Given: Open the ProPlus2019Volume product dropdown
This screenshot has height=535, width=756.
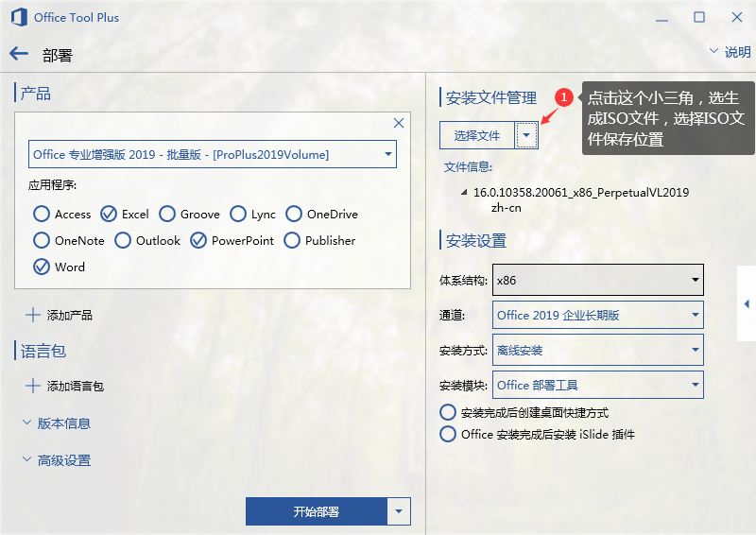Looking at the screenshot, I should [x=213, y=154].
